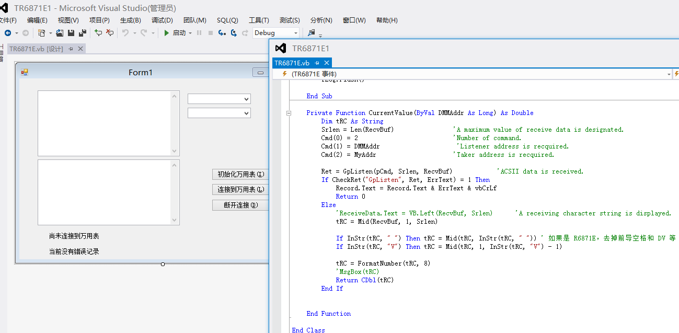Open the 帮助(H) menu
The image size is (679, 333).
tap(387, 20)
